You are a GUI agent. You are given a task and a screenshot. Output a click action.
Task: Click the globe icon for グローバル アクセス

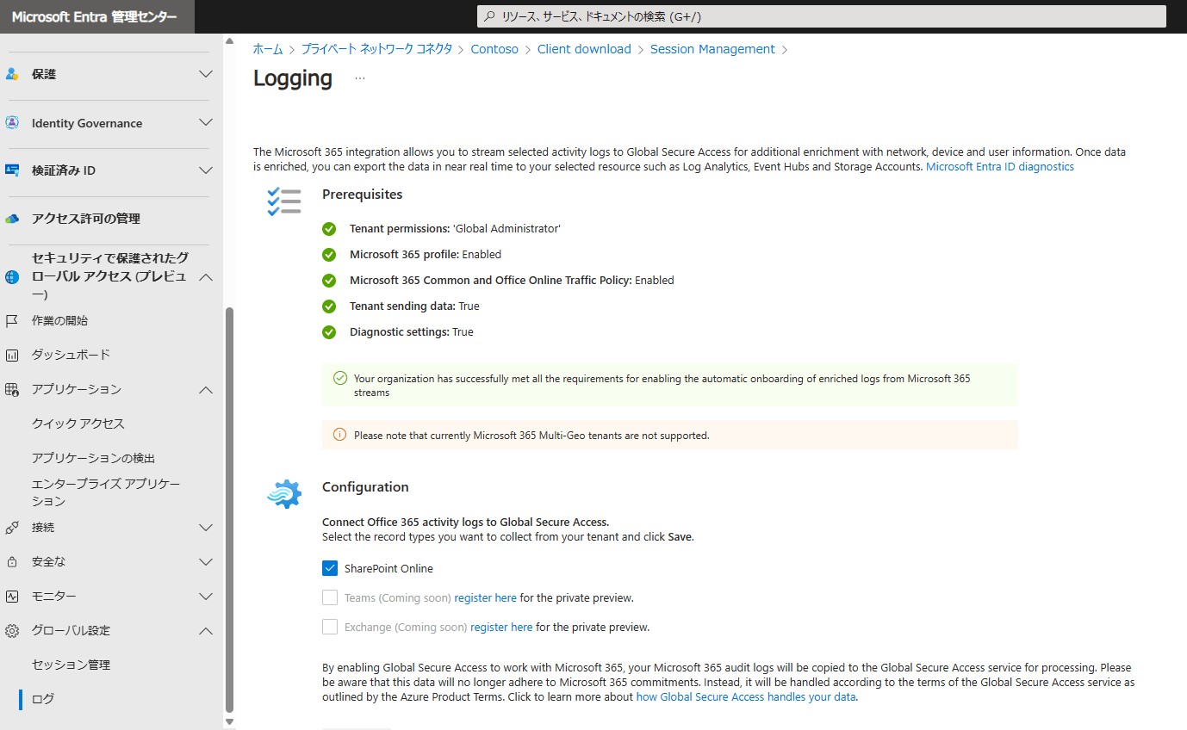point(12,277)
